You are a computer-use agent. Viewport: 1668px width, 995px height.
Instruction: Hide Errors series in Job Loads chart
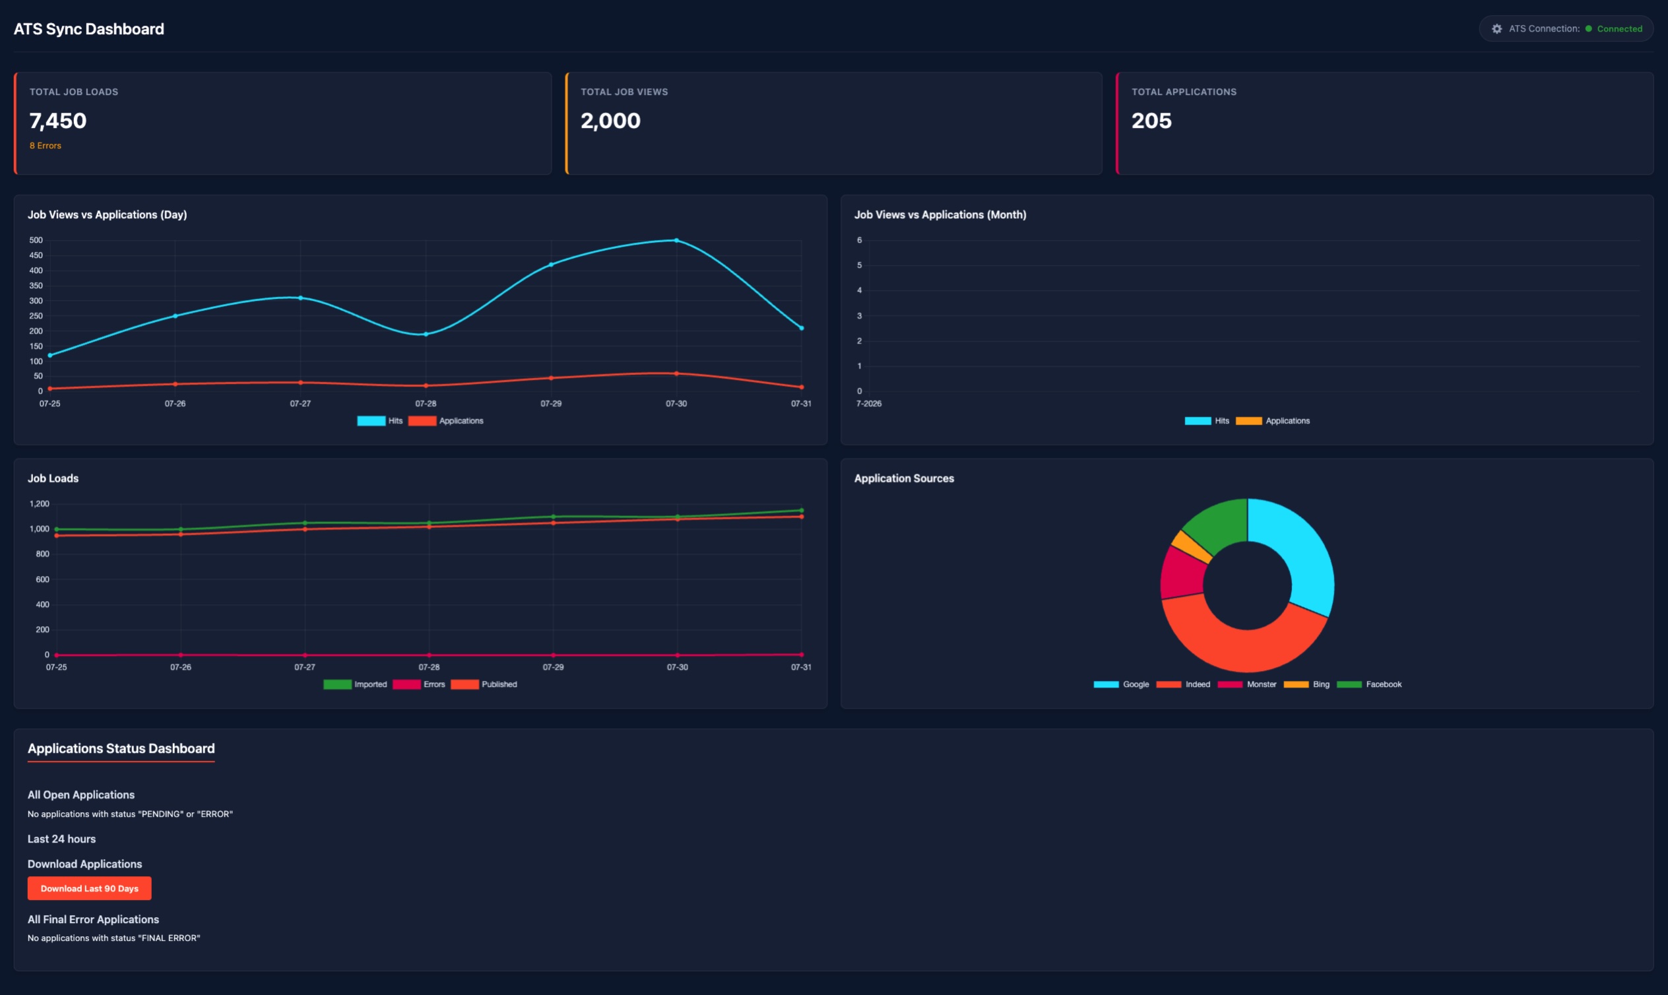[x=419, y=685]
